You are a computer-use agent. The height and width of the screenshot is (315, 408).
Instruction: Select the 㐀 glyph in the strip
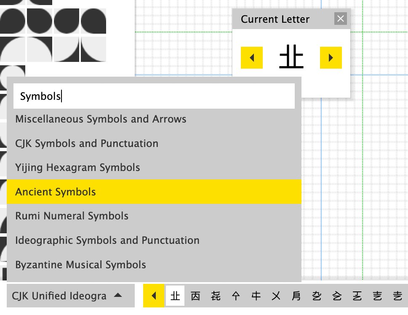(x=175, y=296)
